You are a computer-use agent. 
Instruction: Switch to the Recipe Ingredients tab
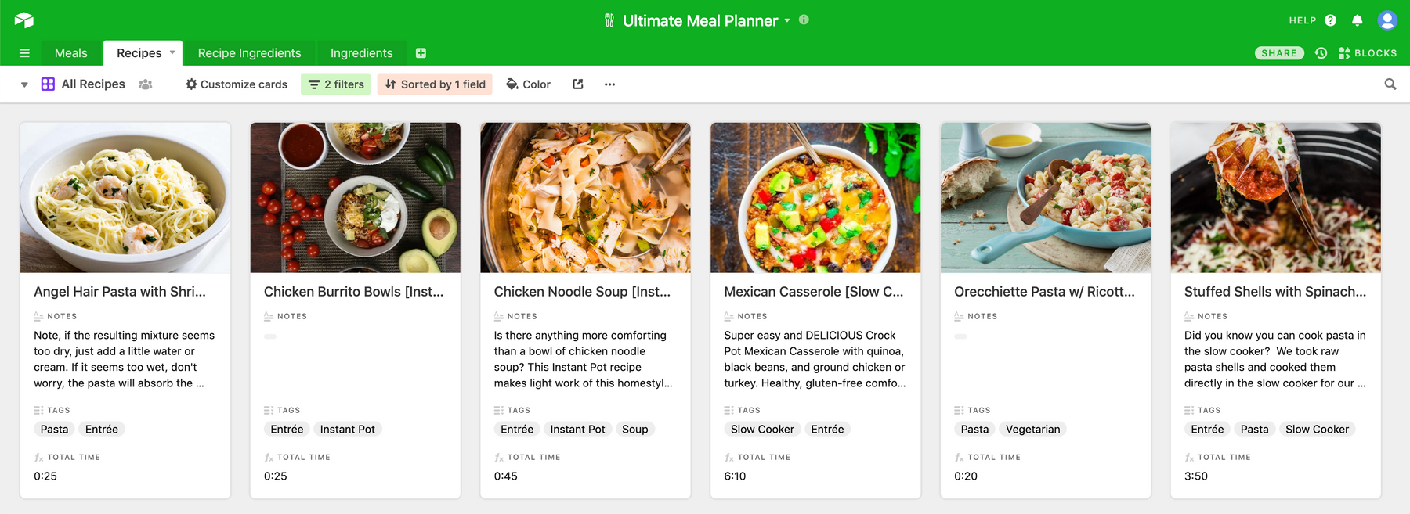coord(249,53)
